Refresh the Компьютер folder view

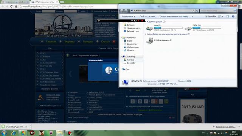point(197,11)
